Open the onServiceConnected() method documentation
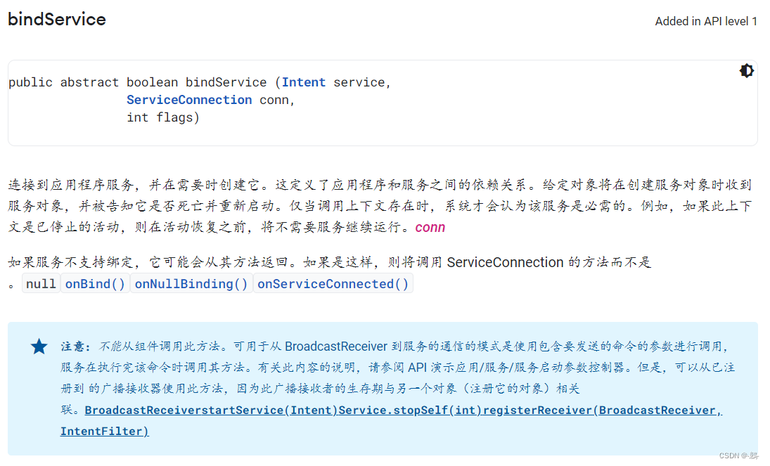Viewport: 770px width, 466px height. pyautogui.click(x=333, y=283)
